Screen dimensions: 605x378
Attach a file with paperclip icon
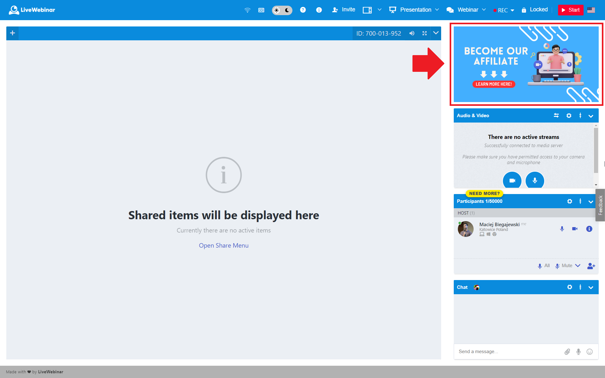[567, 352]
